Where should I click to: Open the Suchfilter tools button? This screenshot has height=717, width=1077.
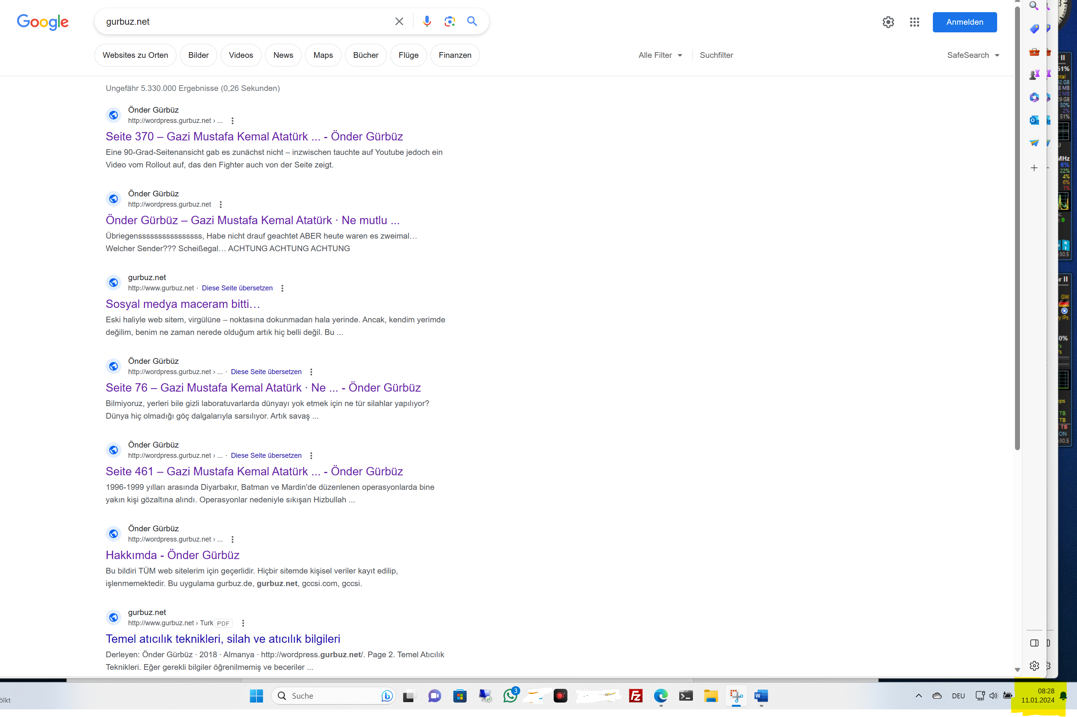(x=716, y=55)
